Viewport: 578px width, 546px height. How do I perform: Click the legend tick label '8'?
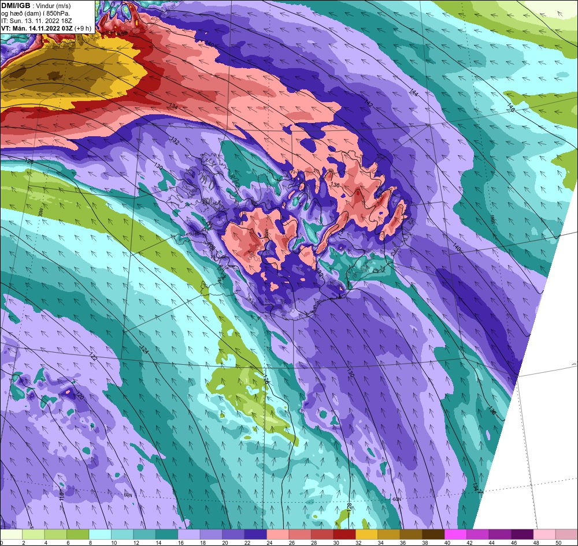(x=90, y=543)
